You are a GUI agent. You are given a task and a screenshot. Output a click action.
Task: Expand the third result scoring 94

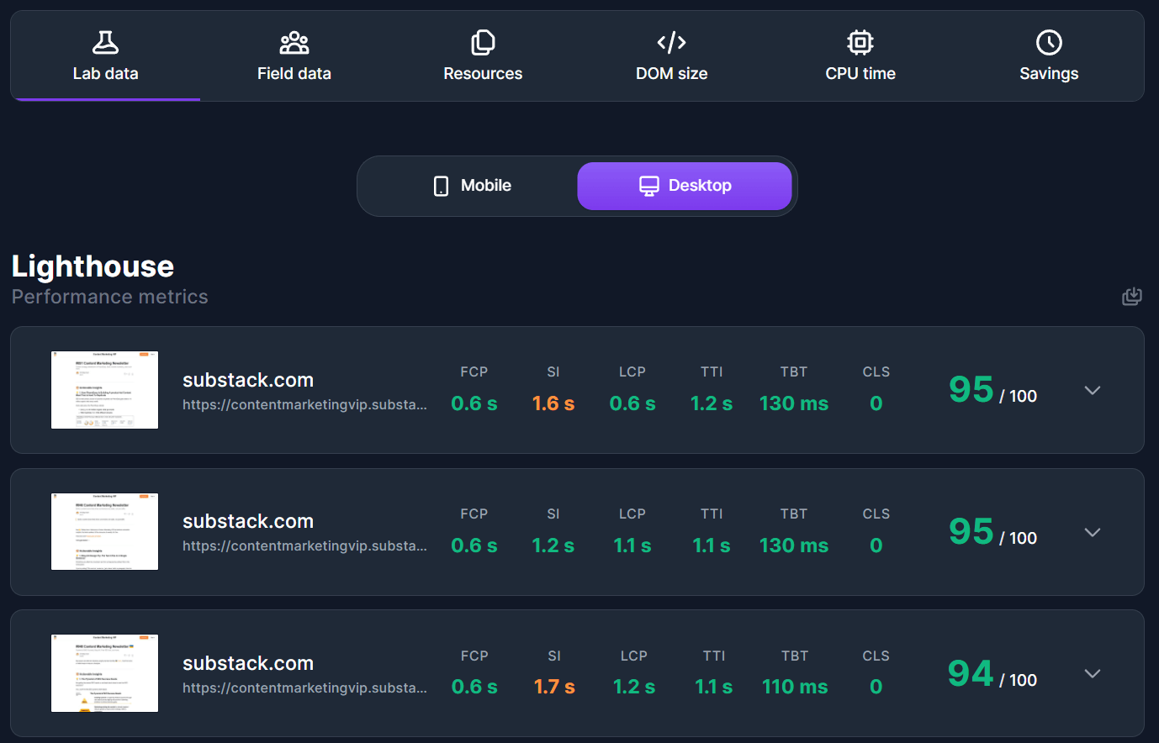pos(1093,673)
